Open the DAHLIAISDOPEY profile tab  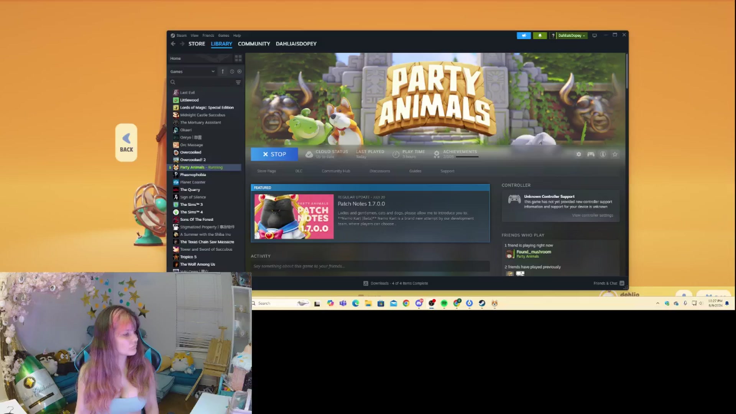(296, 44)
